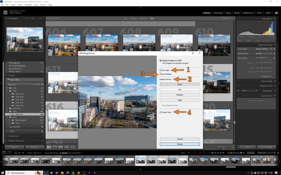Viewport: 281px width, 175px height.
Task: Switch to the Develop module
Action: [x=218, y=13]
